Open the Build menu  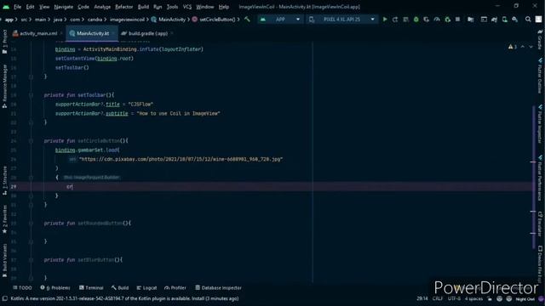(143, 7)
